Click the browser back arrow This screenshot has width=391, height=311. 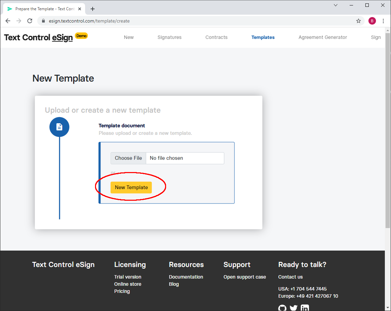coord(8,21)
